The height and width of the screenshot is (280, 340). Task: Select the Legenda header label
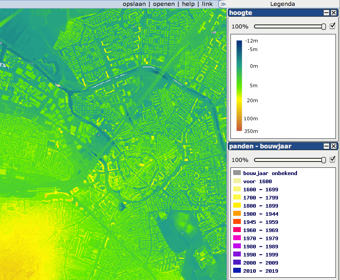point(283,4)
